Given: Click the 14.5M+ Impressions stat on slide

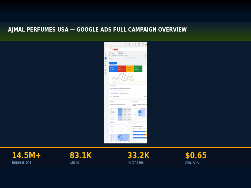Looking at the screenshot, I should pyautogui.click(x=26, y=158).
